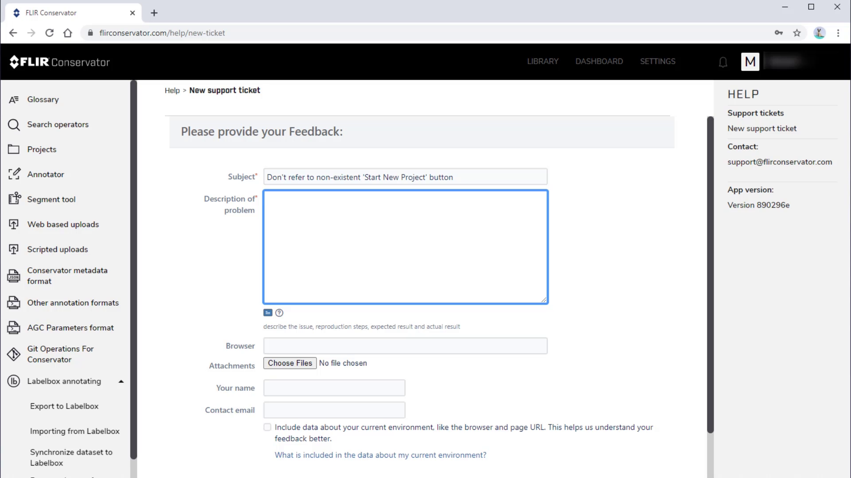851x478 pixels.
Task: Collapse the Labelbox annotating section
Action: [121, 381]
